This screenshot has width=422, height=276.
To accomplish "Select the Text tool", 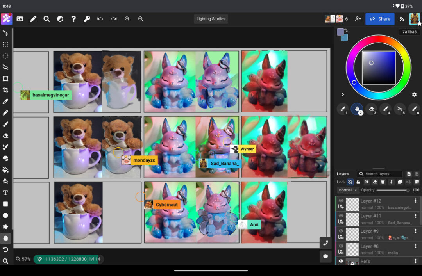I will tap(5, 192).
